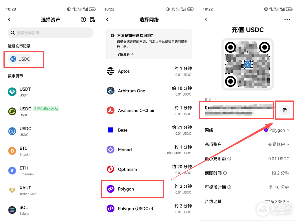Pick the Avalanche C-Chain network icon
The width and height of the screenshot is (297, 221).
point(110,110)
